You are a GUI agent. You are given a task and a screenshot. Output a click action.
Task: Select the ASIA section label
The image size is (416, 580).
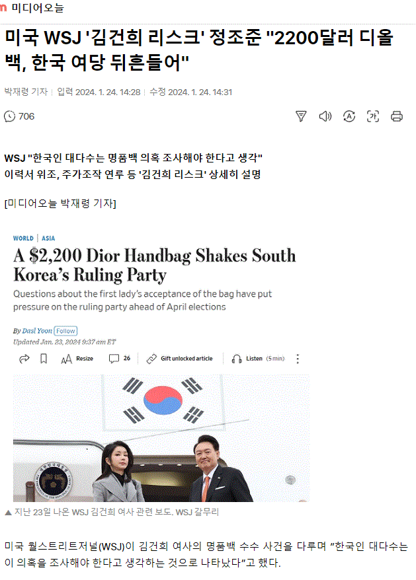tap(48, 238)
